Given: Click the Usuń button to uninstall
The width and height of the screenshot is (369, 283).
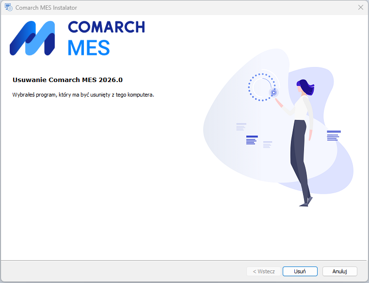Looking at the screenshot, I should (300, 271).
